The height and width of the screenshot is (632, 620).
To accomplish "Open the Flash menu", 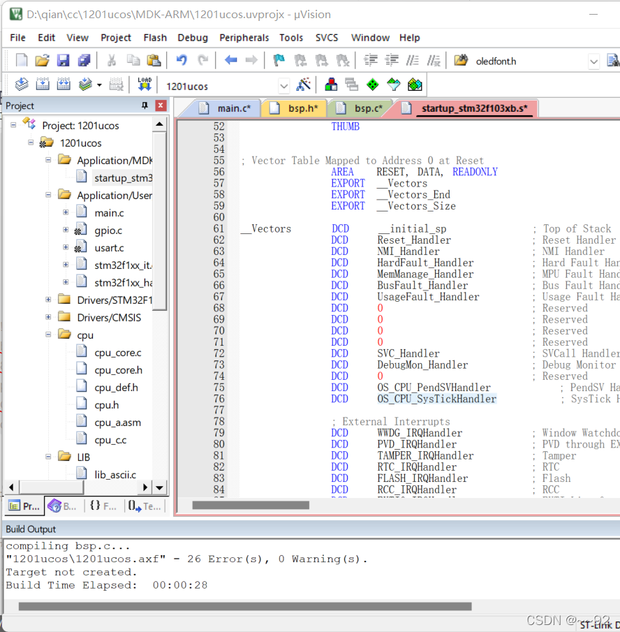I will 155,38.
